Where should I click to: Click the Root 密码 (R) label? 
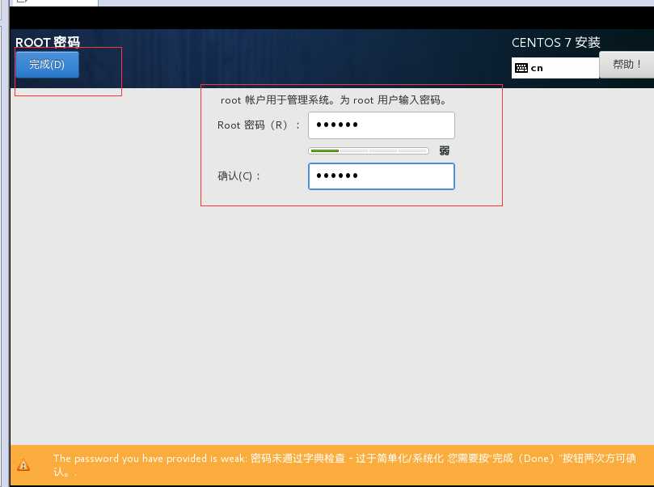[259, 125]
